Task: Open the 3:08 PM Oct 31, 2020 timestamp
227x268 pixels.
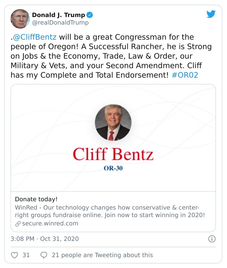Action: (45, 239)
